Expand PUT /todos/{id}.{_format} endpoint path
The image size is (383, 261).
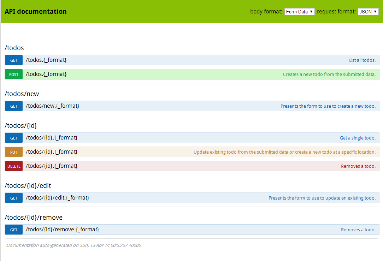pos(52,152)
